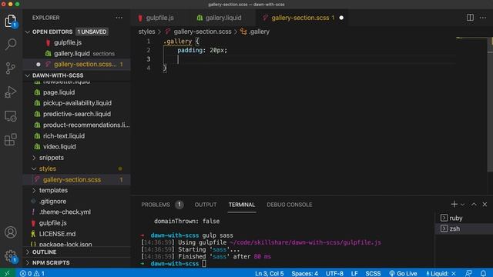The image size is (493, 277).
Task: Create a new terminal with plus icon
Action: 454,205
